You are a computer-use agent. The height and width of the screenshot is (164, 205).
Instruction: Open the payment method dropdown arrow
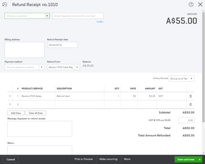point(41,67)
